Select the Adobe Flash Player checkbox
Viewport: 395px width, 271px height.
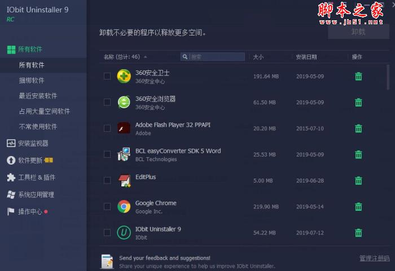pyautogui.click(x=107, y=128)
